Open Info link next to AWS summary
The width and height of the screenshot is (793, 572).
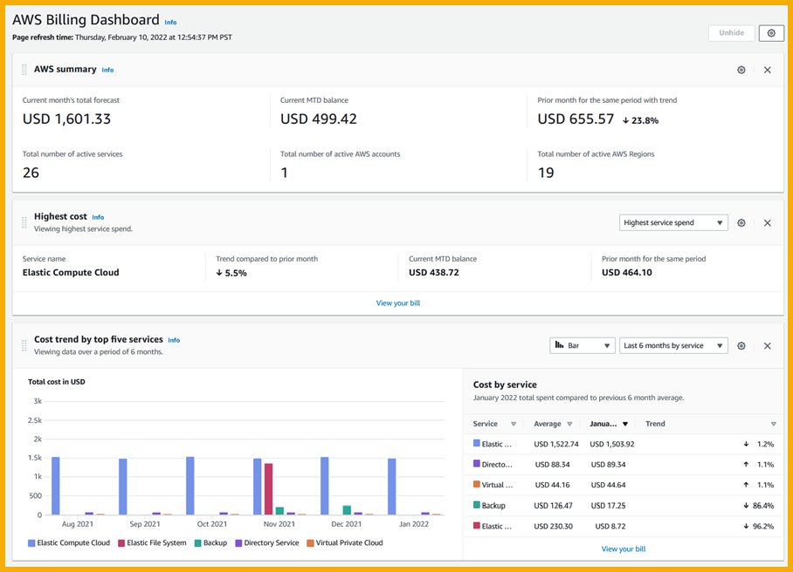(107, 70)
